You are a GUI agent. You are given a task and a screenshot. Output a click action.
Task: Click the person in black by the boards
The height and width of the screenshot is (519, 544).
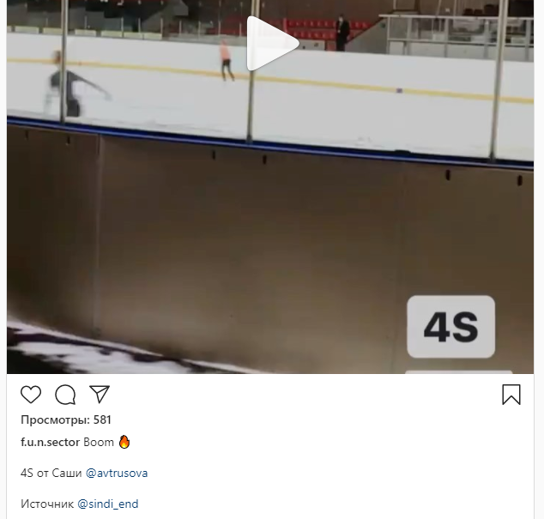coord(342,33)
